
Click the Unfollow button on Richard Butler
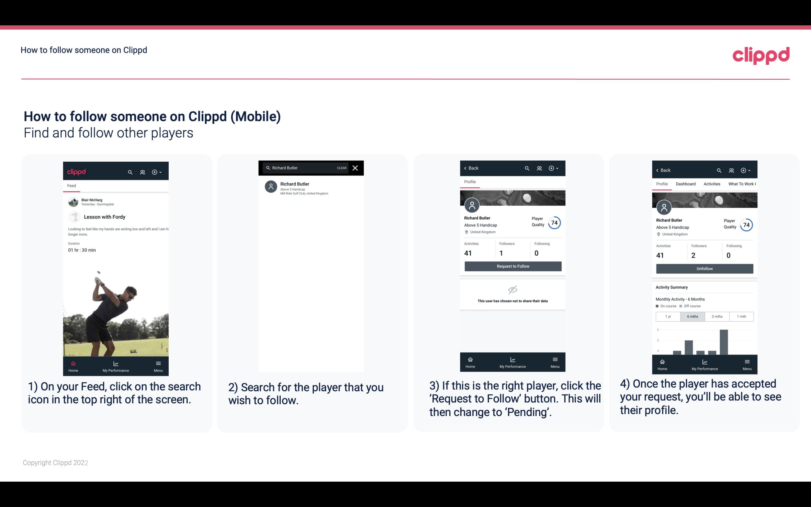tap(704, 268)
